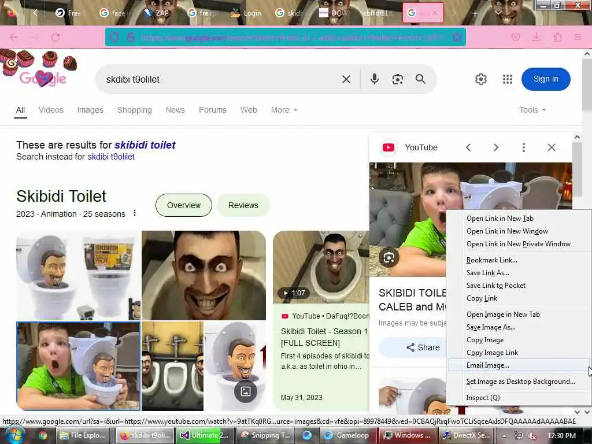Switch to the Videos results tab
592x444 pixels.
click(51, 110)
